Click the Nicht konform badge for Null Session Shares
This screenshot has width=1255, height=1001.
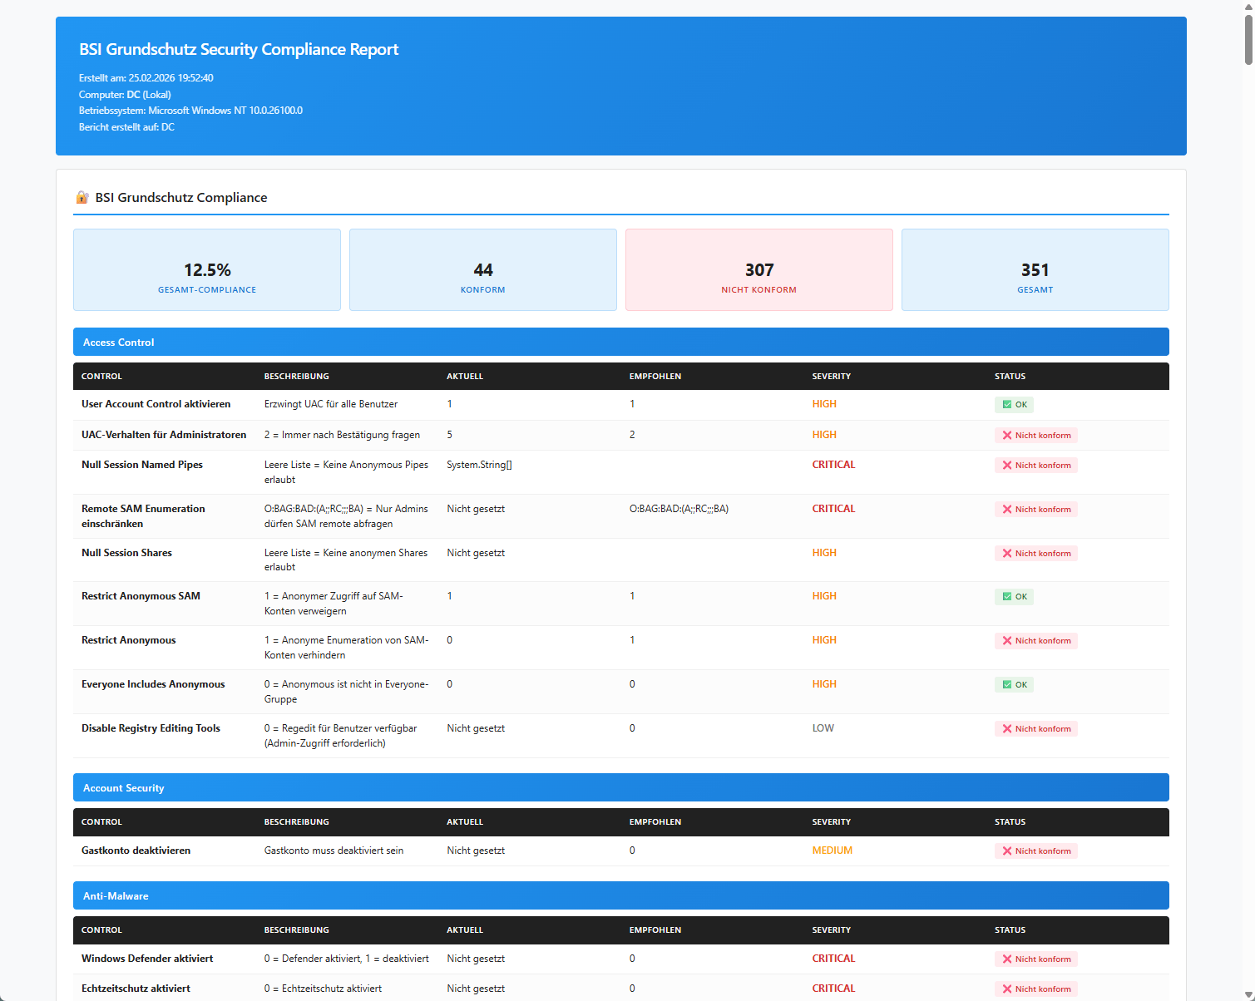[x=1035, y=554]
